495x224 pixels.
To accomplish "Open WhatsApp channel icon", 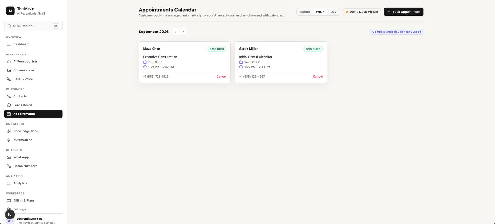I will point(9,157).
